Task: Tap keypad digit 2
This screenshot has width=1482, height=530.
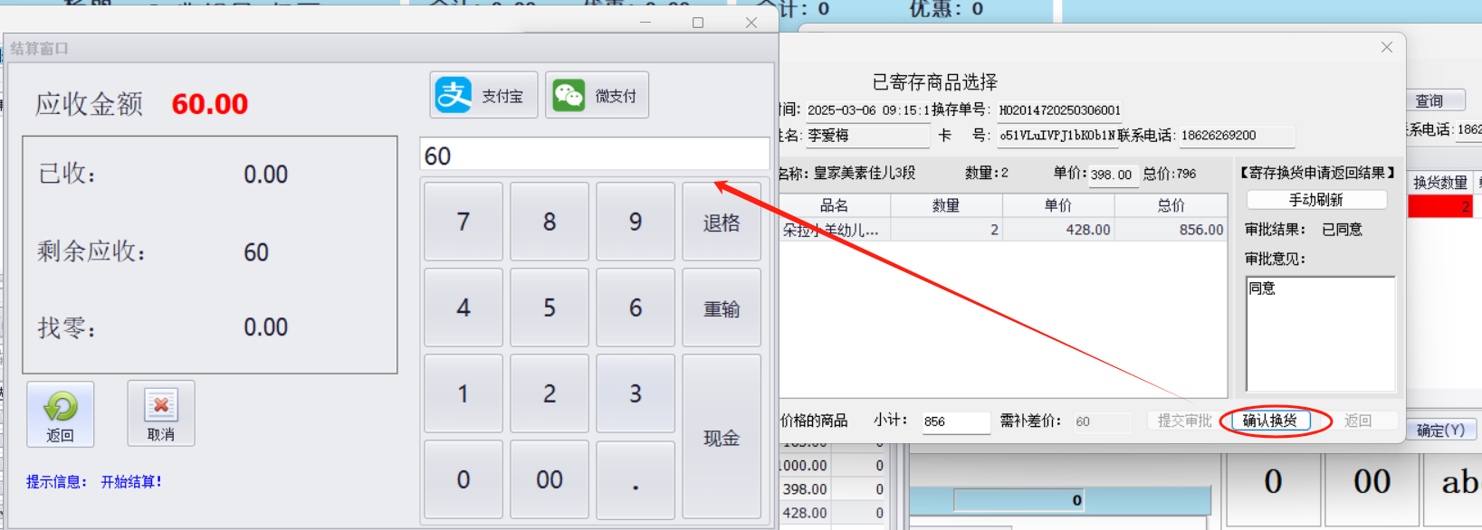Action: (550, 393)
